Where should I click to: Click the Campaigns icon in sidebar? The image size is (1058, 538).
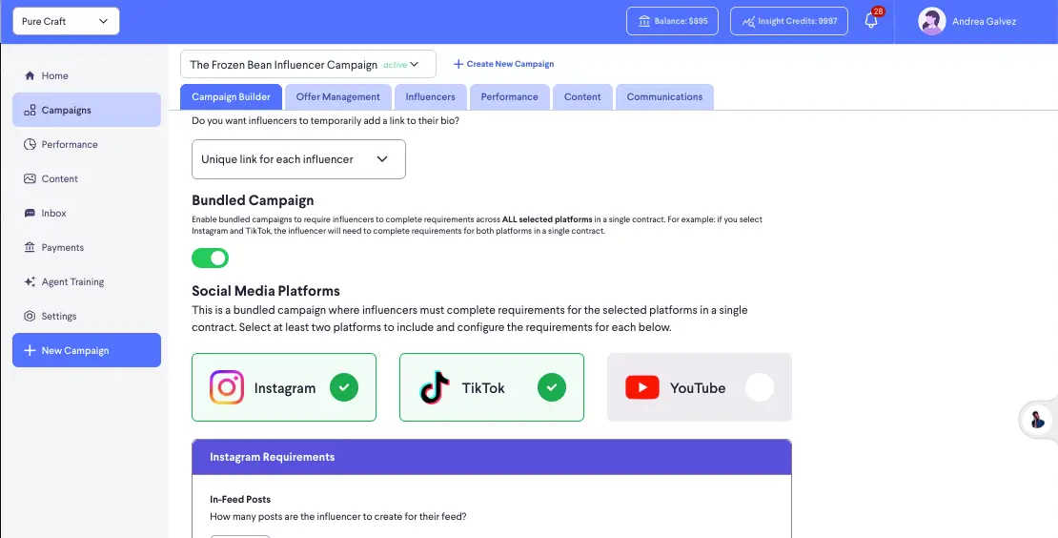(x=30, y=110)
